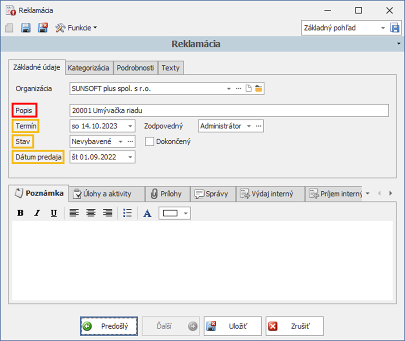Open the text color swatch picker

tap(186, 213)
